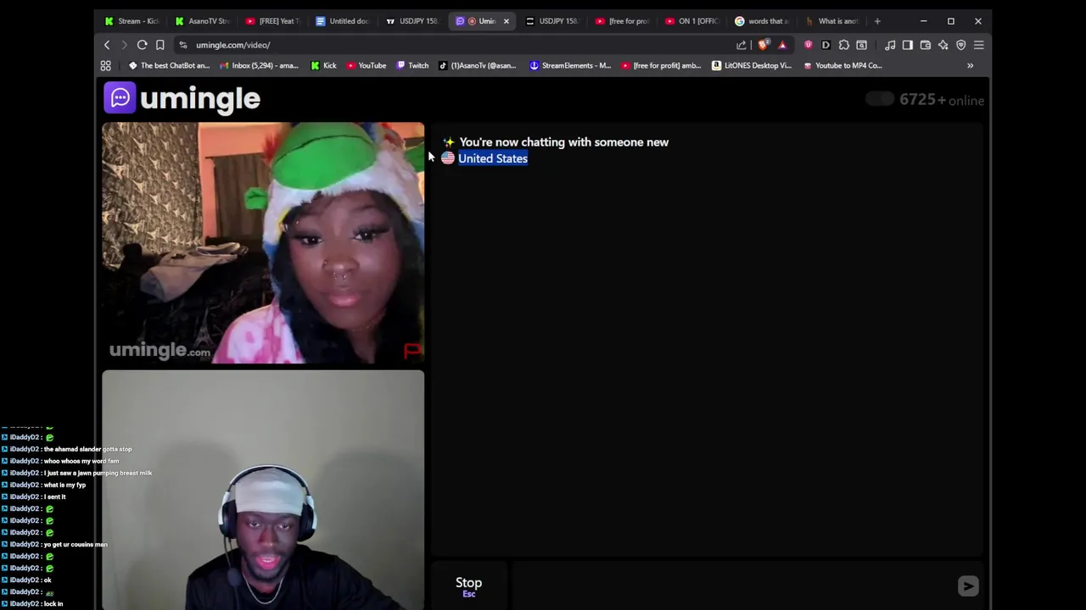1086x610 pixels.
Task: Open the browser hamburger main menu
Action: pos(979,45)
